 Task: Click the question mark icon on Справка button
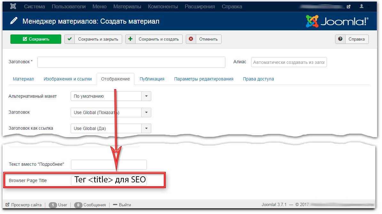coord(340,39)
